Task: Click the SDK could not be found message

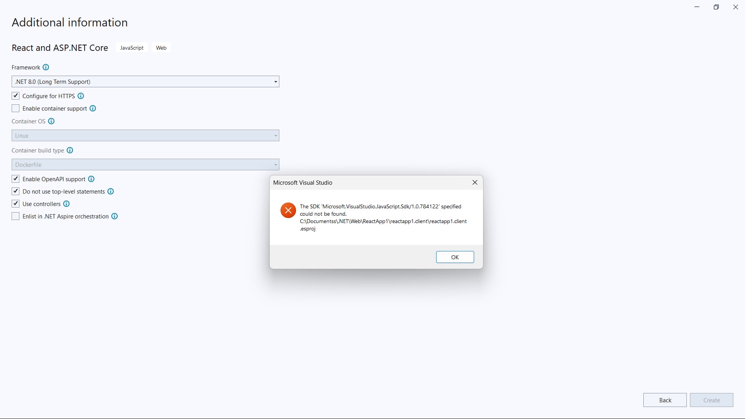Action: [383, 218]
